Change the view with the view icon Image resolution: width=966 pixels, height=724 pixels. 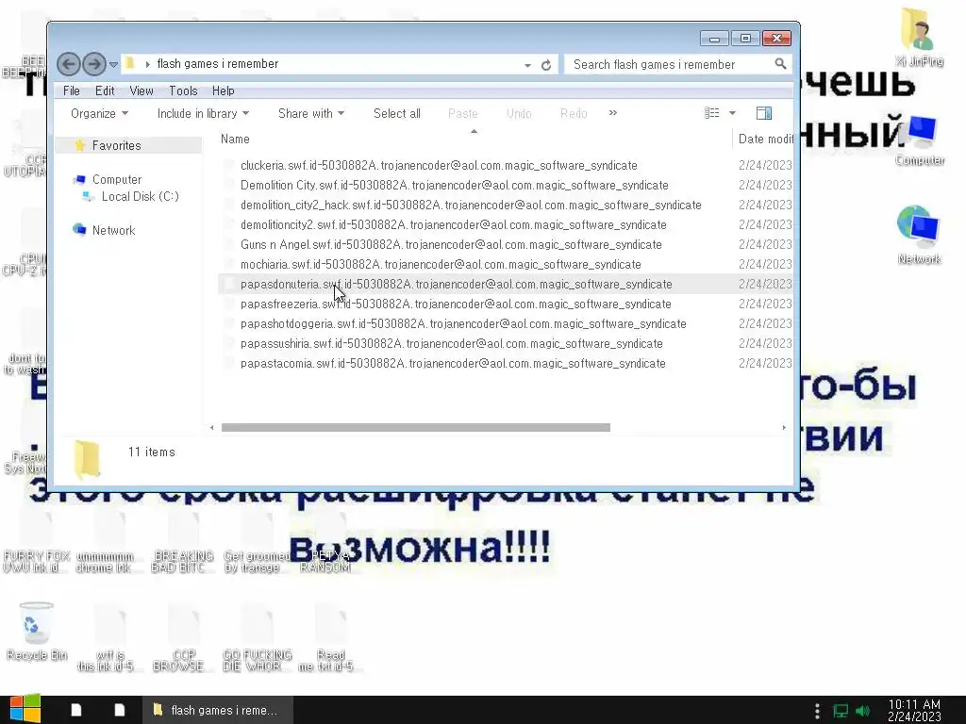pos(712,113)
